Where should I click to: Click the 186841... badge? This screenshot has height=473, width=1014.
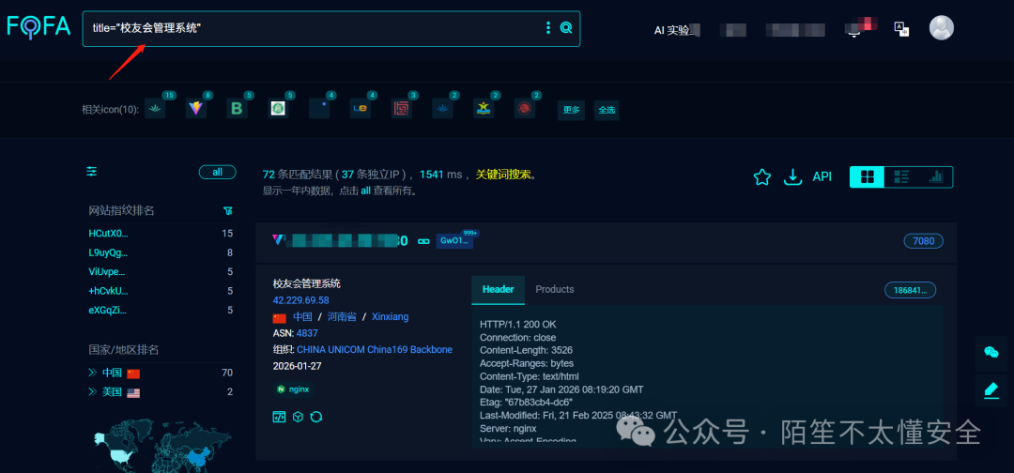[910, 290]
